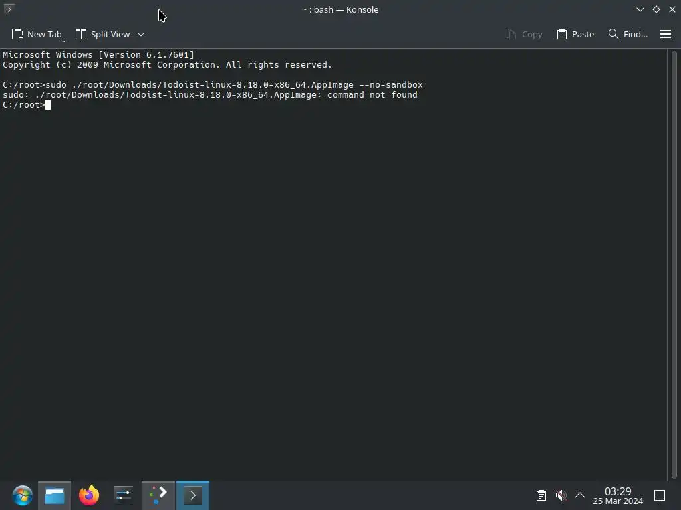The image size is (681, 510).
Task: Click the Paste toolbar button
Action: pyautogui.click(x=575, y=35)
